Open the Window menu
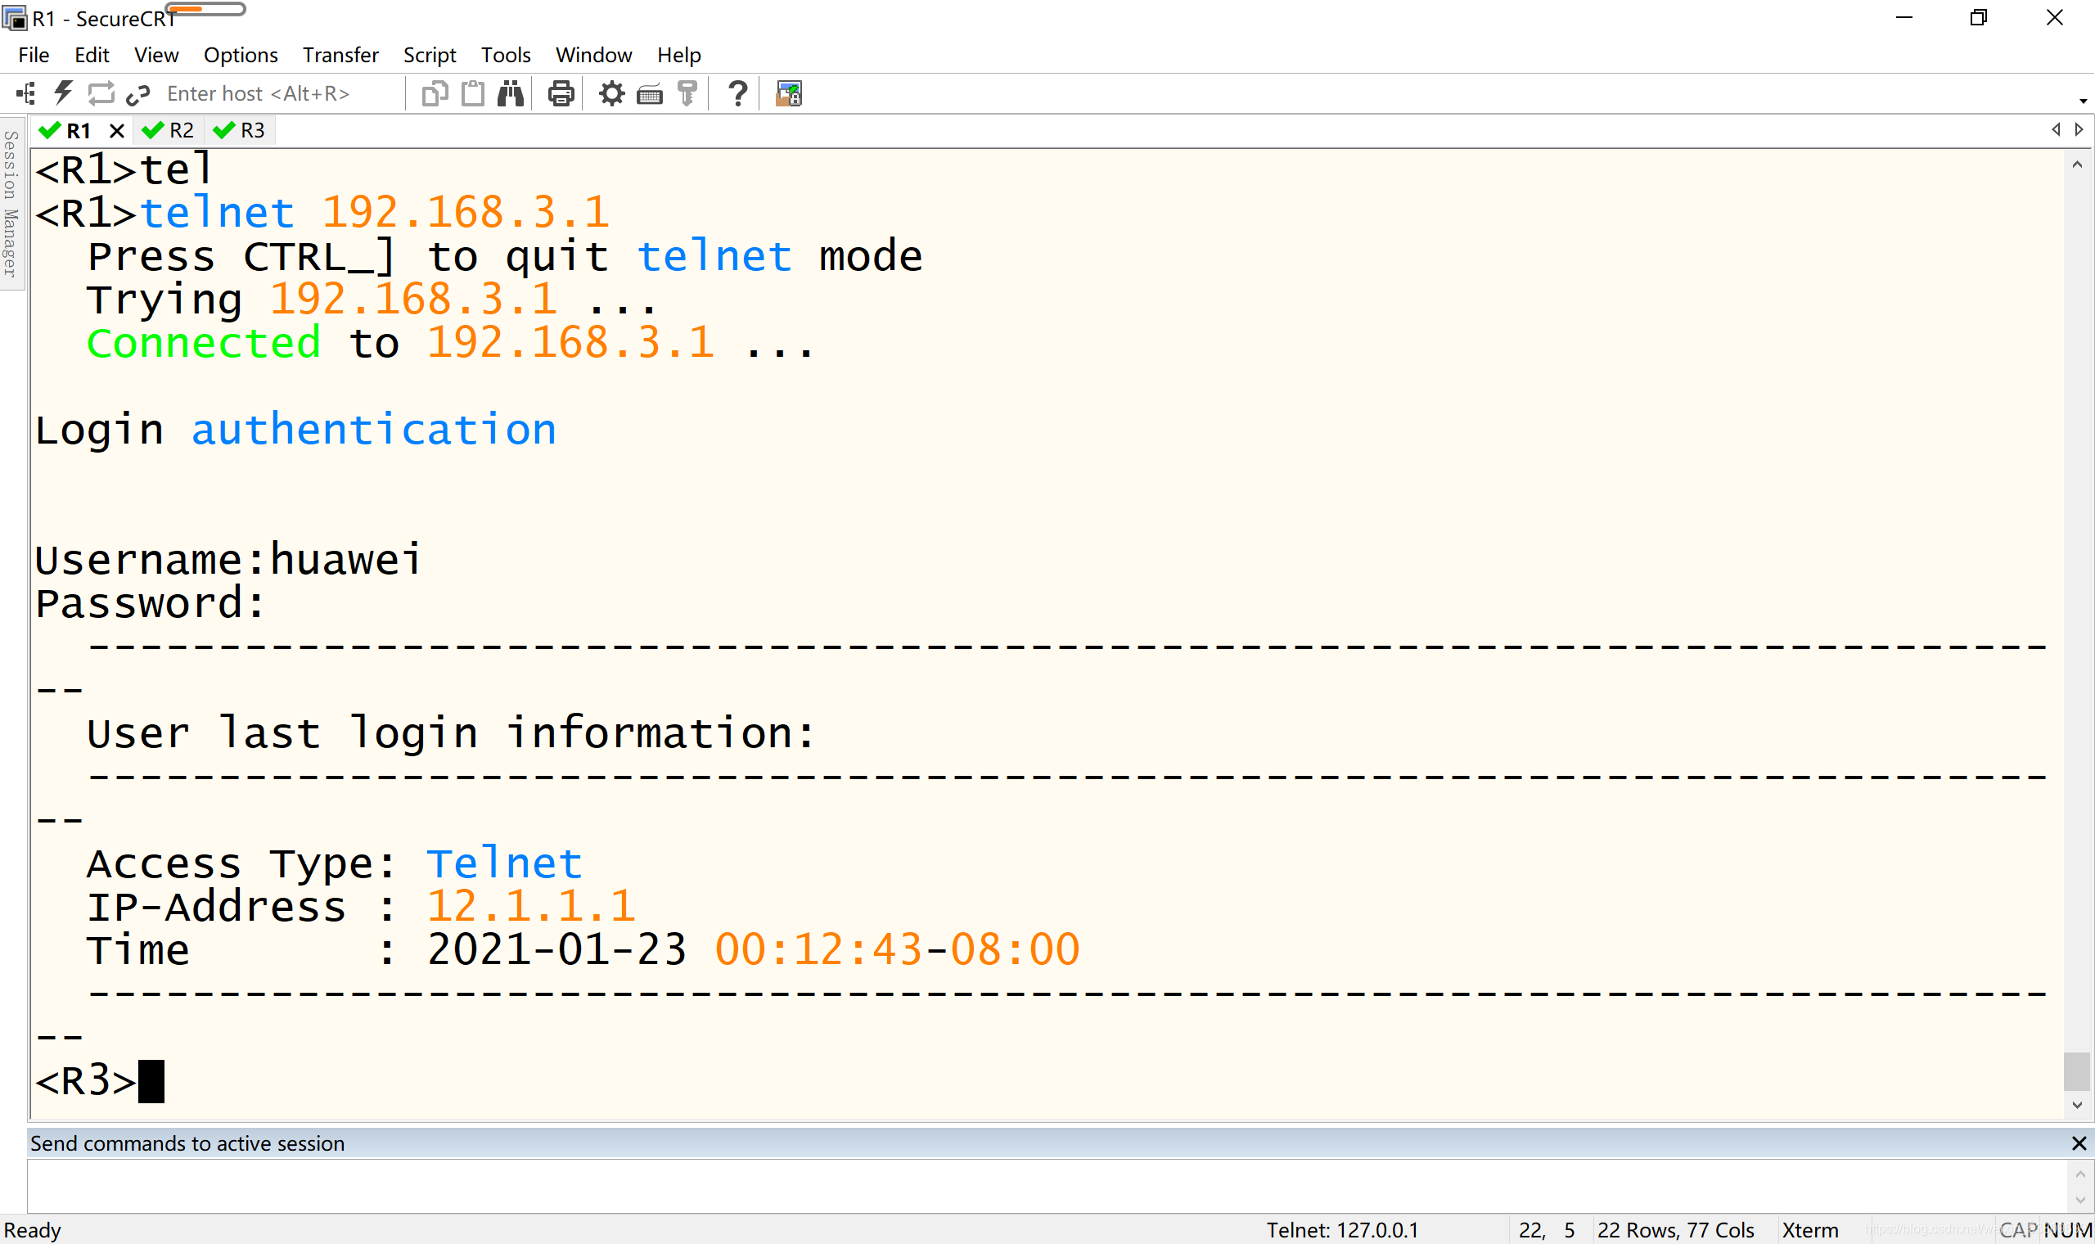This screenshot has width=2095, height=1244. coord(593,55)
